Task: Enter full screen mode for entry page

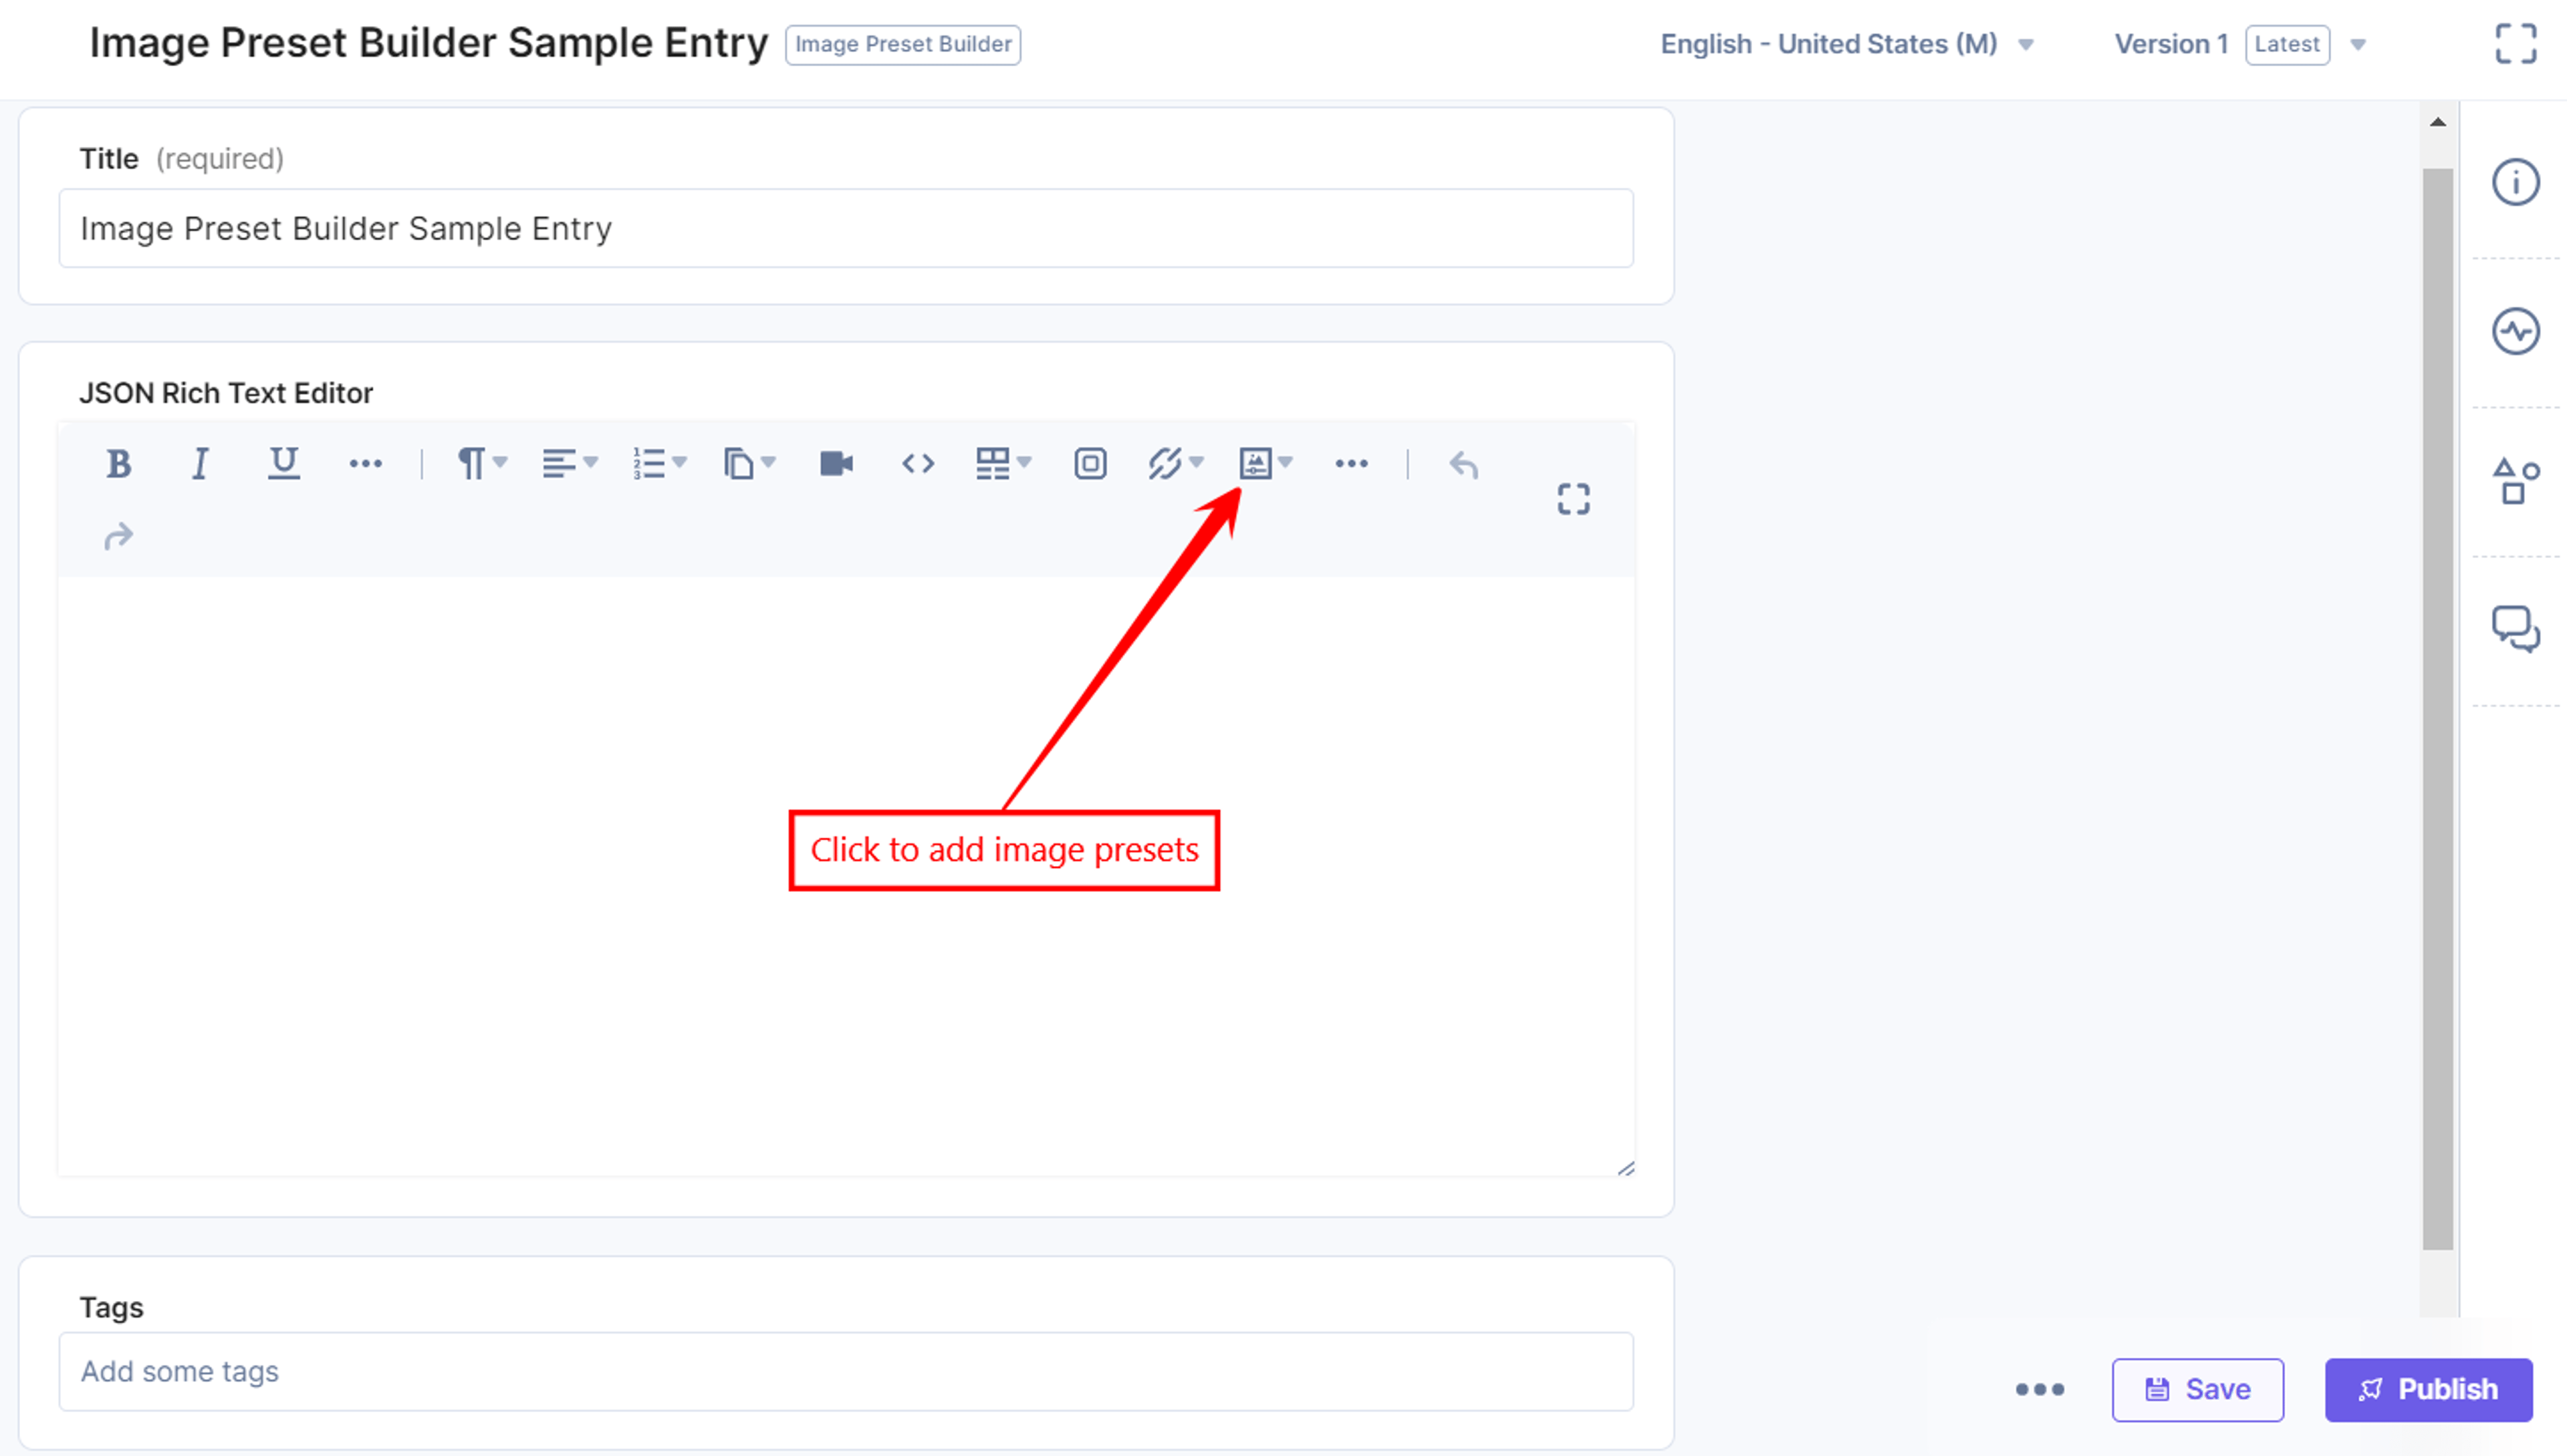Action: [2516, 44]
